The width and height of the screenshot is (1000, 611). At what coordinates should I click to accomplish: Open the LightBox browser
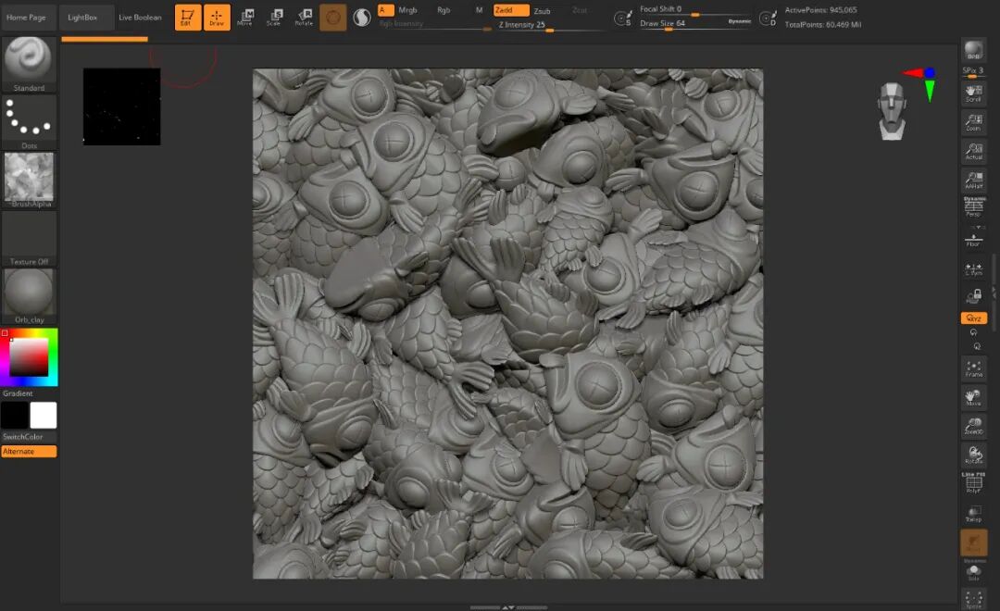[x=82, y=18]
